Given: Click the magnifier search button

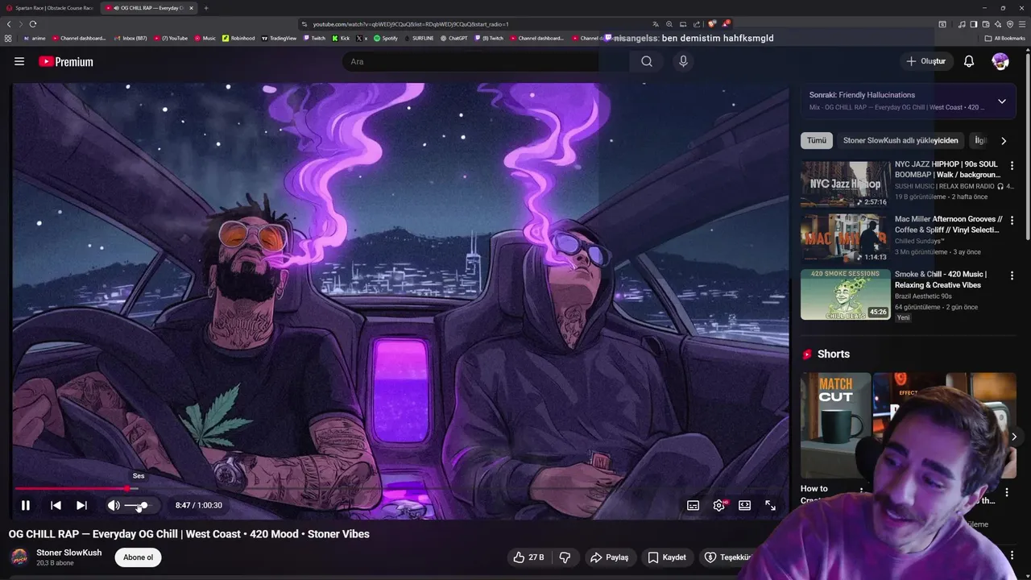Looking at the screenshot, I should tap(647, 61).
